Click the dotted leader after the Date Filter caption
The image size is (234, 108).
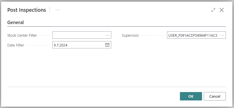coord(38,46)
